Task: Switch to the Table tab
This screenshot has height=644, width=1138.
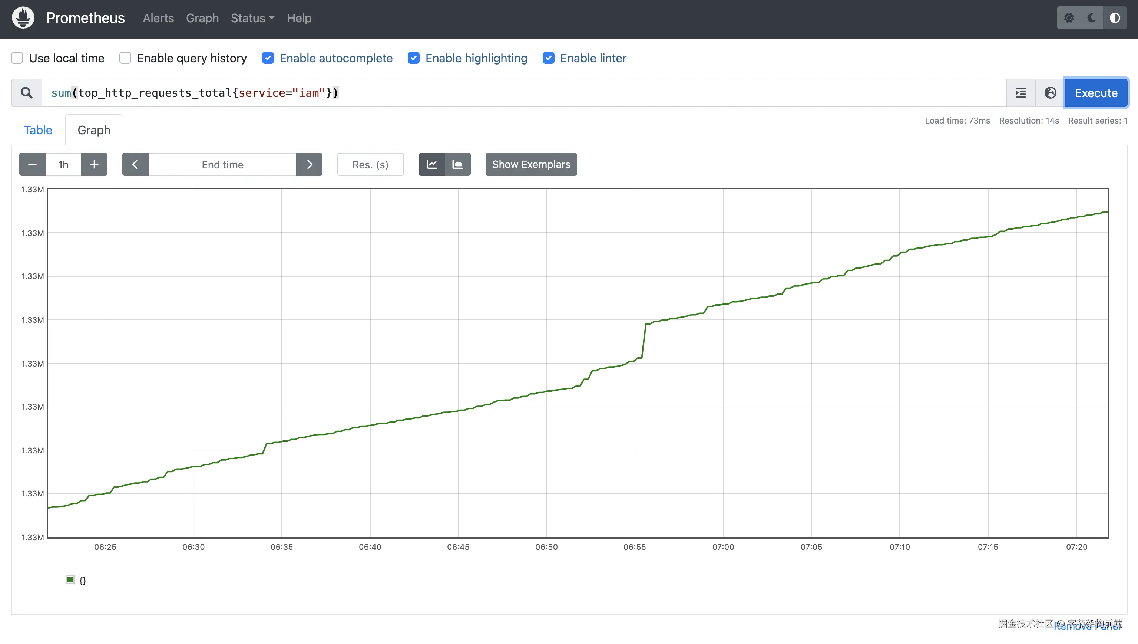Action: [38, 130]
